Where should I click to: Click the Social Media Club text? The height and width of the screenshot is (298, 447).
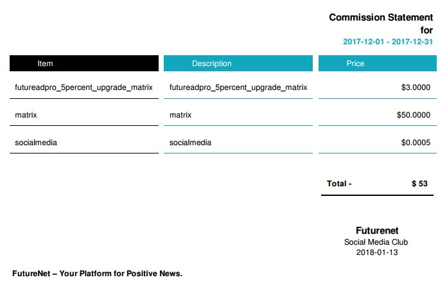coord(376,242)
